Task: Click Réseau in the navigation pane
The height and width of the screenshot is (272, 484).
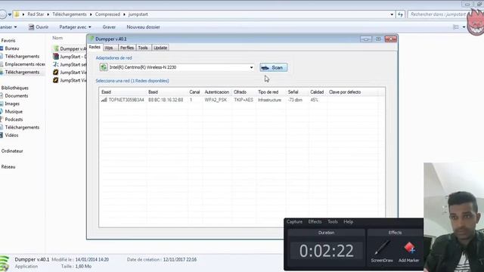Action: click(8, 166)
